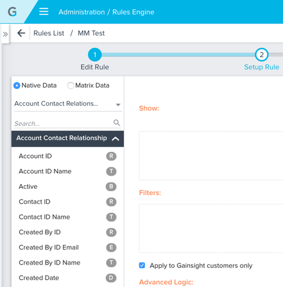283x287 pixels.
Task: Click the R badge beside Account ID
Action: pos(111,156)
